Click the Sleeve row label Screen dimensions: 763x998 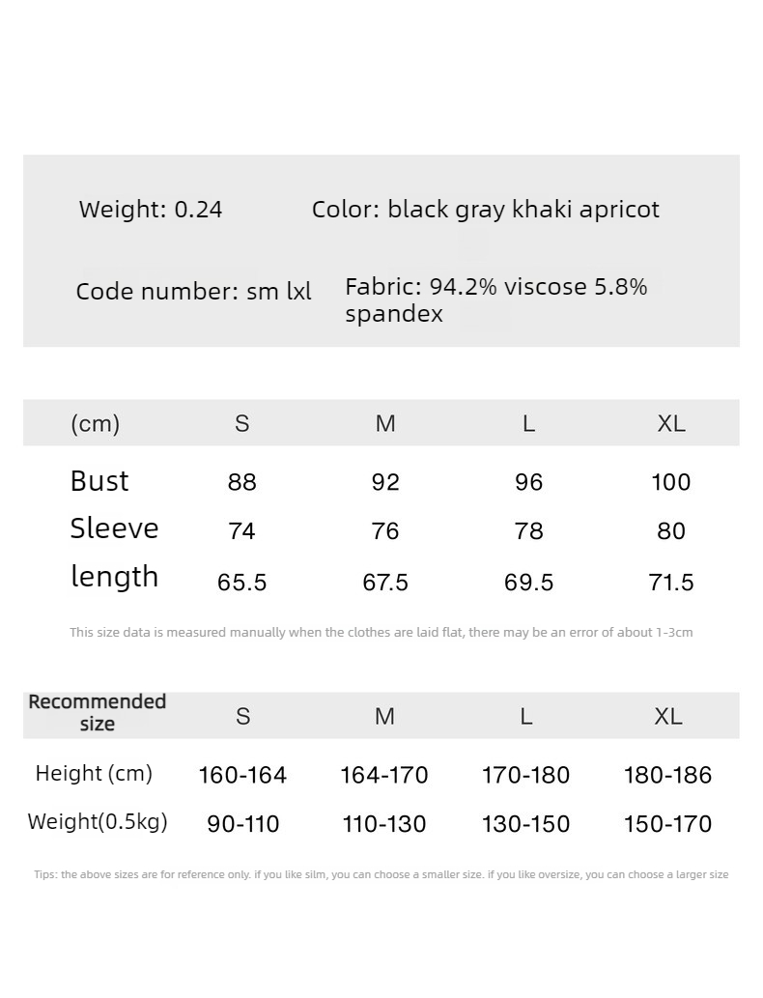[114, 528]
